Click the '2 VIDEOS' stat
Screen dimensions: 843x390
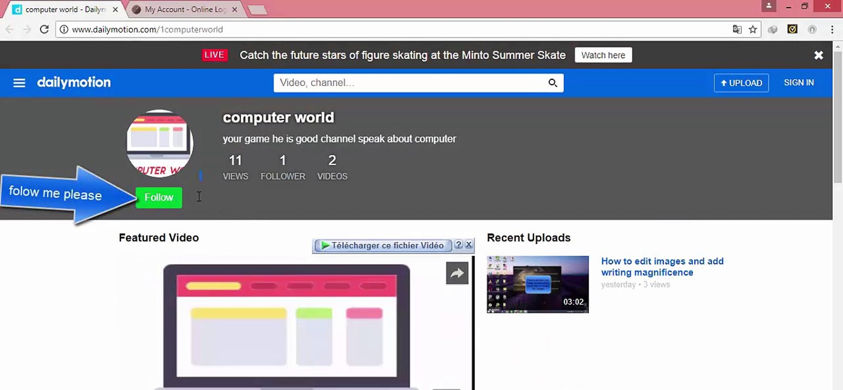(332, 167)
